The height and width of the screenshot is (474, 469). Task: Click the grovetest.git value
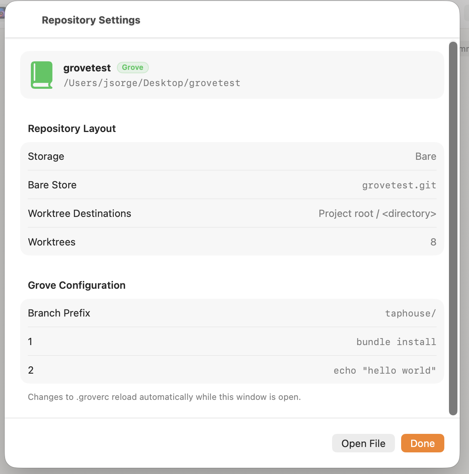click(x=399, y=185)
